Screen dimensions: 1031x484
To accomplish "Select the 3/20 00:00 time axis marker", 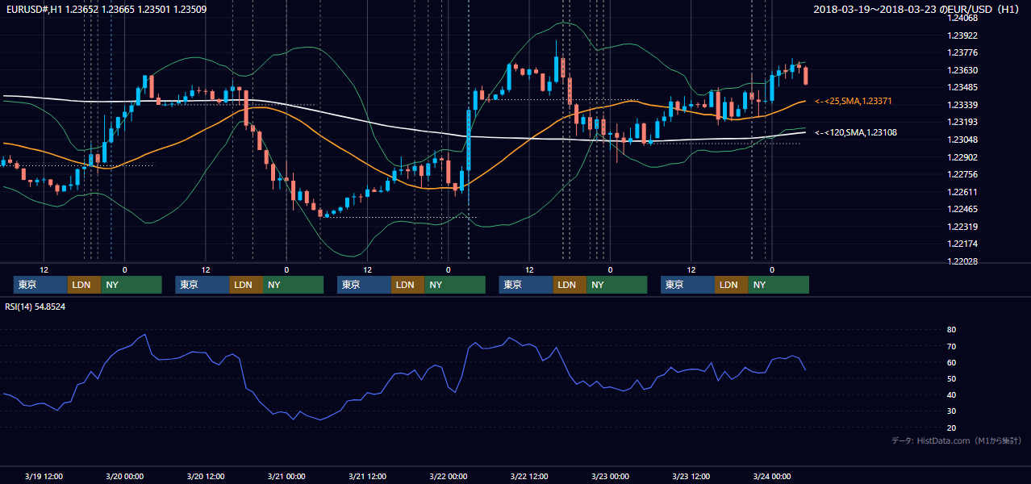I will [125, 477].
